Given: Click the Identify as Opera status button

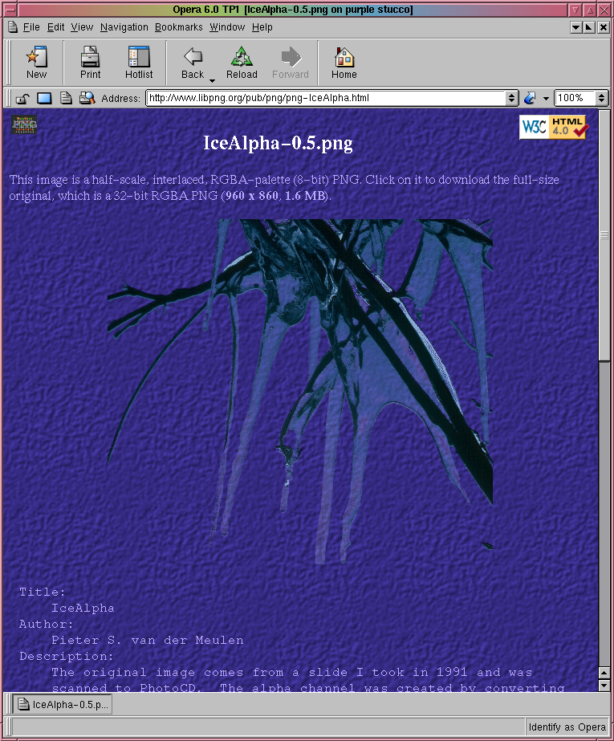Looking at the screenshot, I should (567, 727).
